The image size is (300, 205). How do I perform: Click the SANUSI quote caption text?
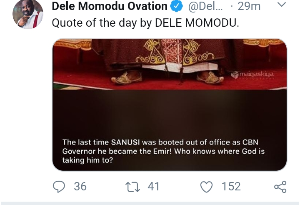click(163, 152)
